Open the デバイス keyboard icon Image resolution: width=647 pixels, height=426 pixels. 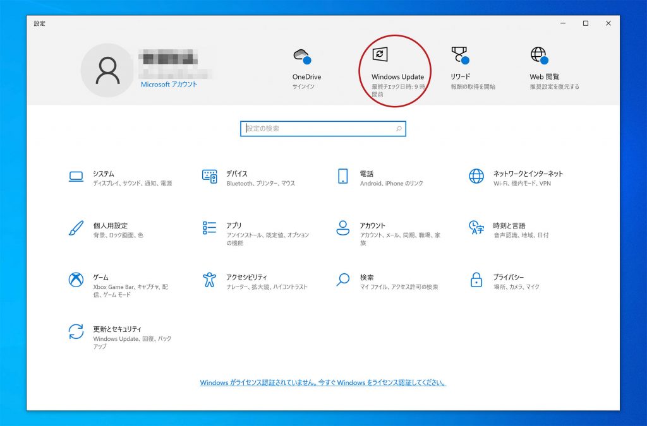point(210,176)
